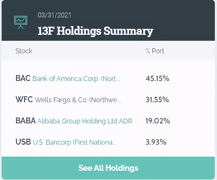Click the presentation chart icon in header
This screenshot has height=180, width=217.
[21, 22]
